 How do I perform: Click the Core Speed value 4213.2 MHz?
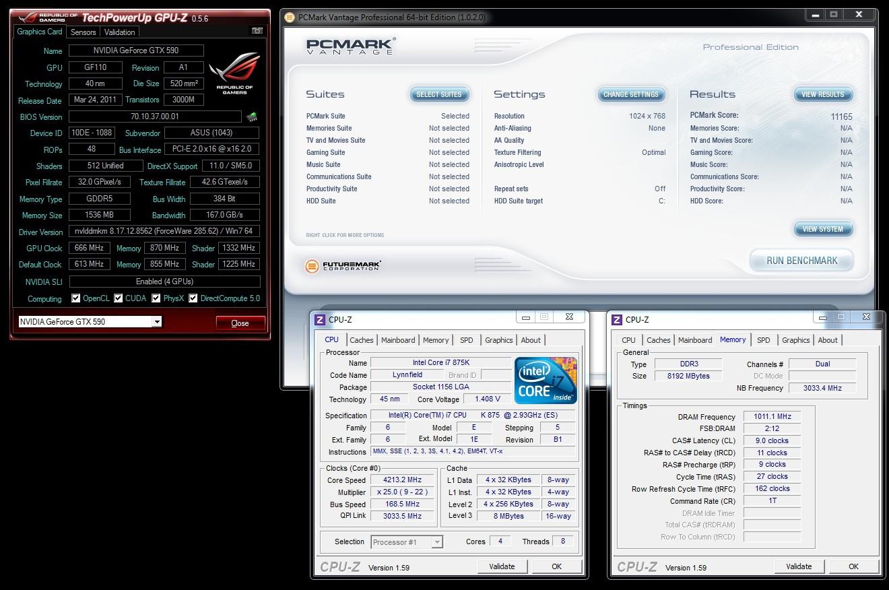point(403,480)
